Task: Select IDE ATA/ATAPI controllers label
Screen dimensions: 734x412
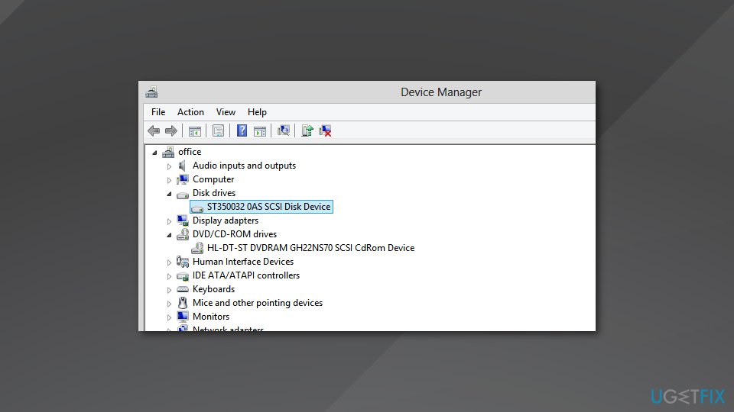Action: [x=245, y=275]
